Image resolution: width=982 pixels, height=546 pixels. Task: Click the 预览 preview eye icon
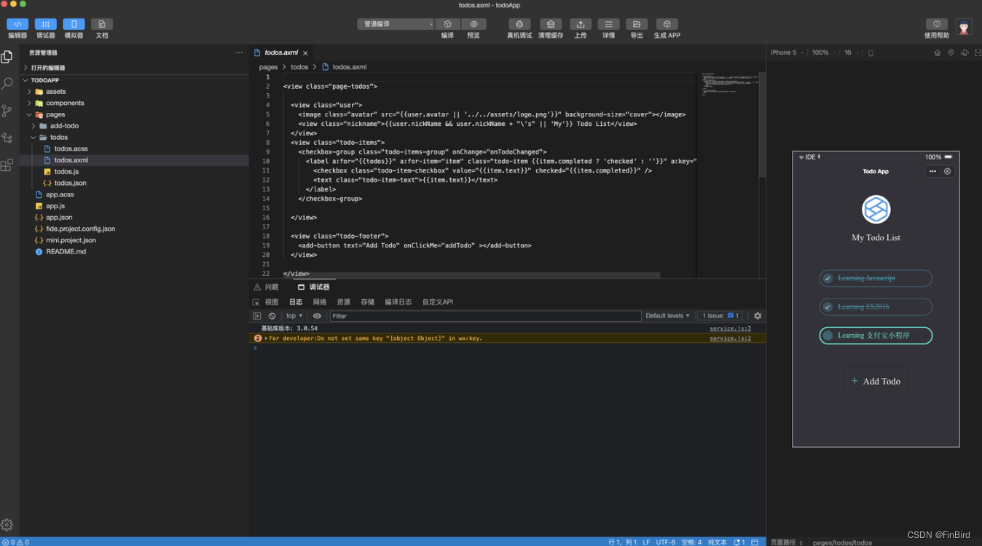[x=474, y=24]
